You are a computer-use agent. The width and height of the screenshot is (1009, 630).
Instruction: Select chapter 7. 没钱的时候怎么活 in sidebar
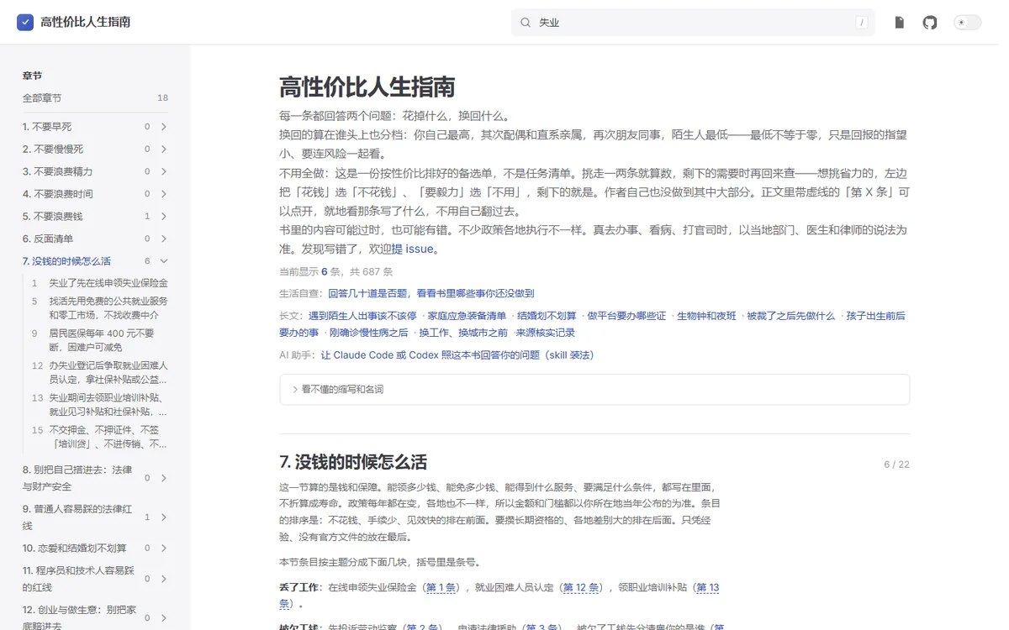(66, 261)
